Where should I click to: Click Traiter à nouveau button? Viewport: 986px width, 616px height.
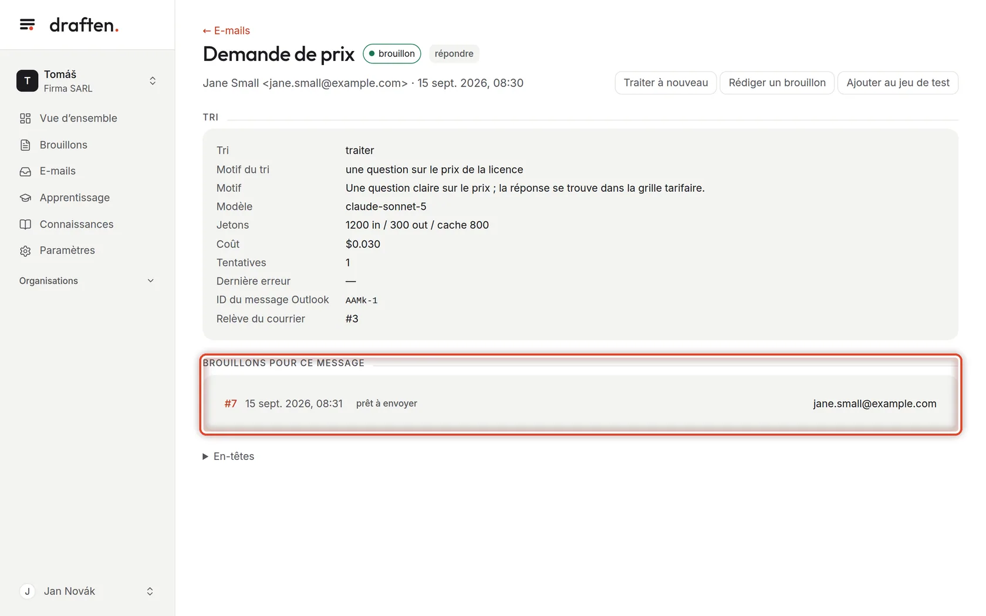click(666, 83)
